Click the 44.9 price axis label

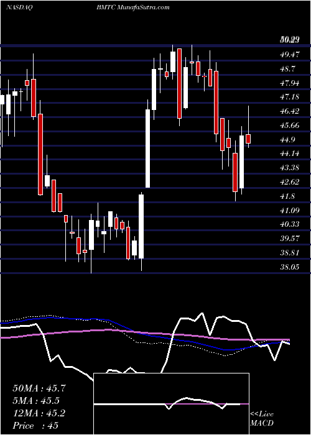(289, 139)
